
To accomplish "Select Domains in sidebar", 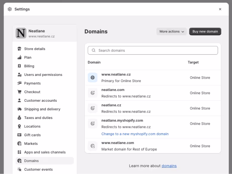I will pyautogui.click(x=45, y=161).
